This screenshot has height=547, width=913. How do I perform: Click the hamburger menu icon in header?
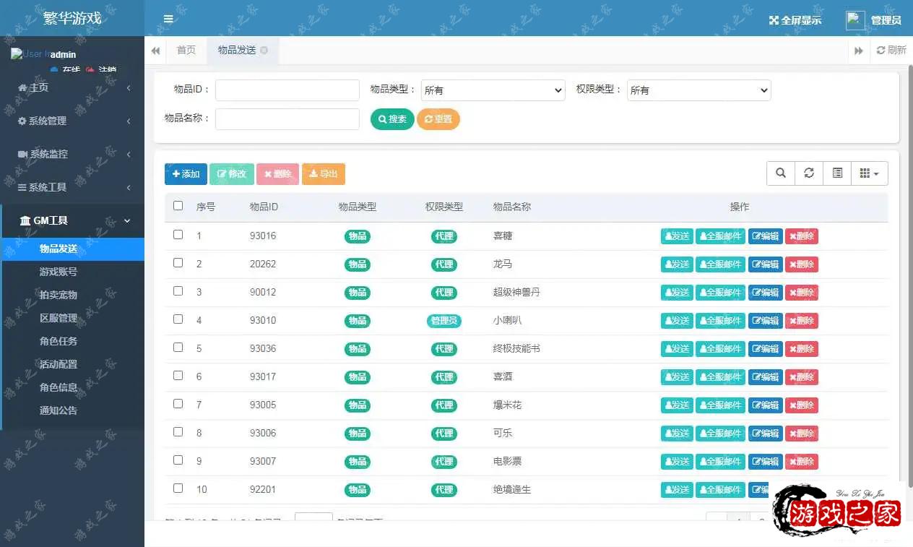168,19
